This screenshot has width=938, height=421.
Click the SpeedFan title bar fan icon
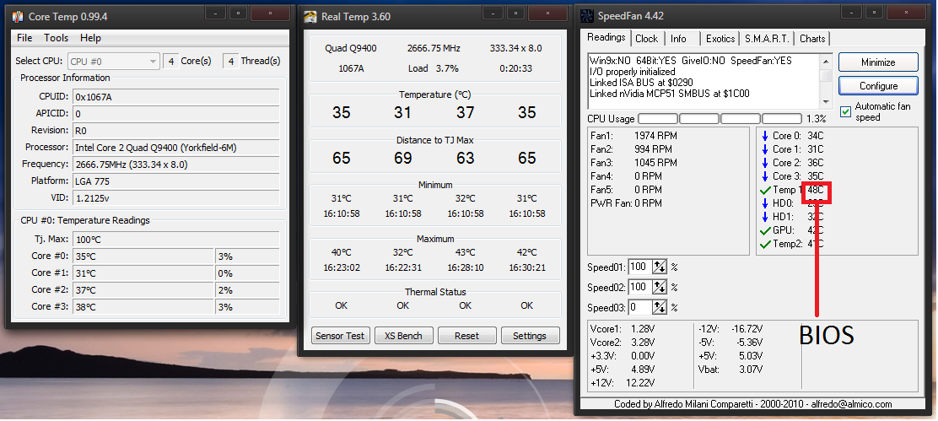tap(587, 16)
